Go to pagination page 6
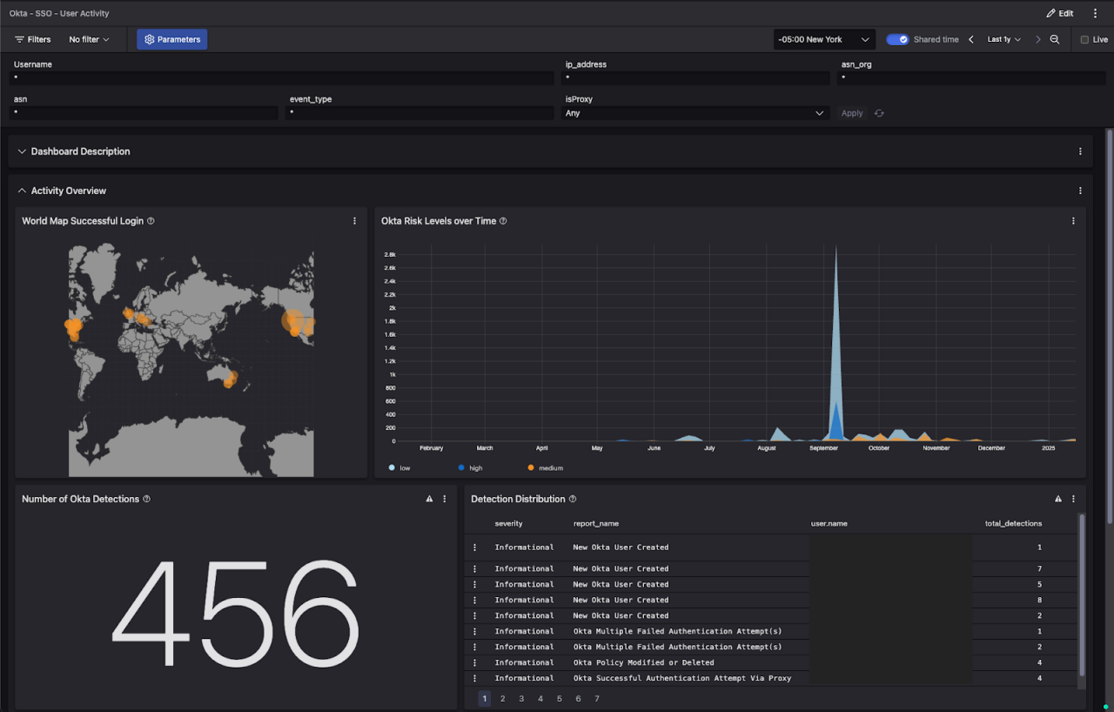This screenshot has height=712, width=1114. tap(578, 698)
